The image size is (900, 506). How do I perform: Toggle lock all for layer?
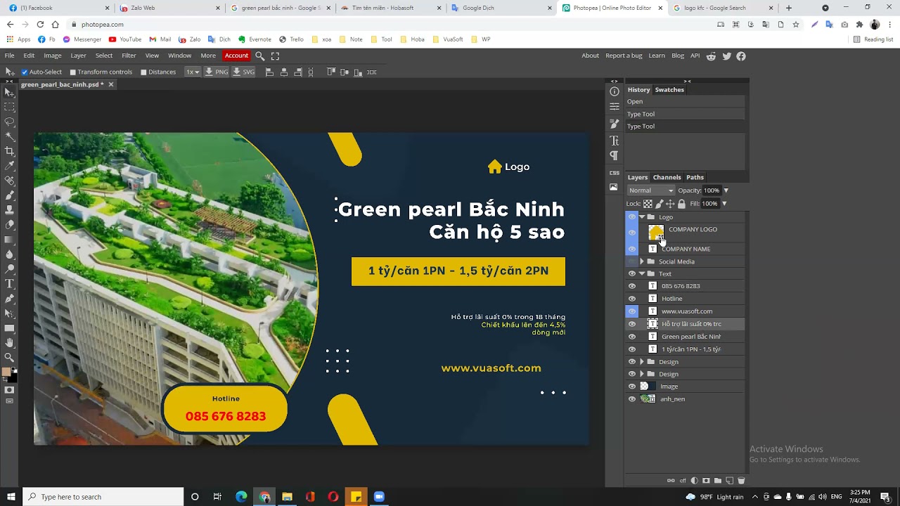(x=681, y=204)
